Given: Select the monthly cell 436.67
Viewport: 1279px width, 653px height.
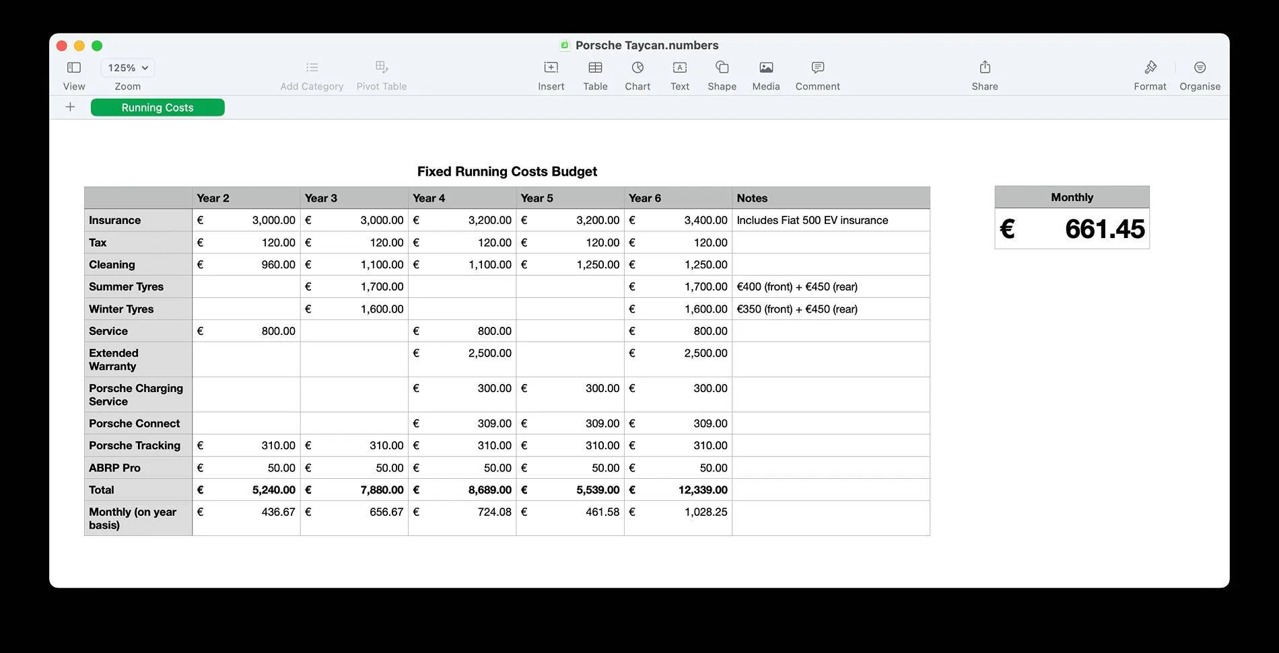Looking at the screenshot, I should (x=246, y=518).
